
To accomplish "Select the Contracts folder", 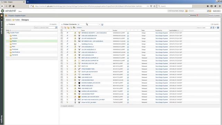I will [15, 38].
